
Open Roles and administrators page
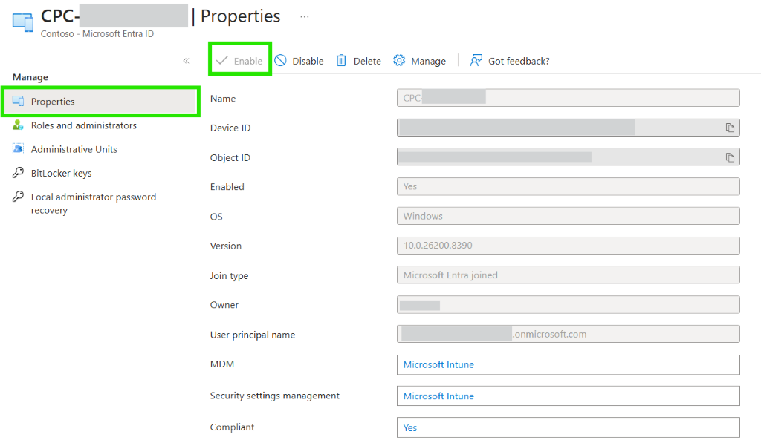(84, 125)
